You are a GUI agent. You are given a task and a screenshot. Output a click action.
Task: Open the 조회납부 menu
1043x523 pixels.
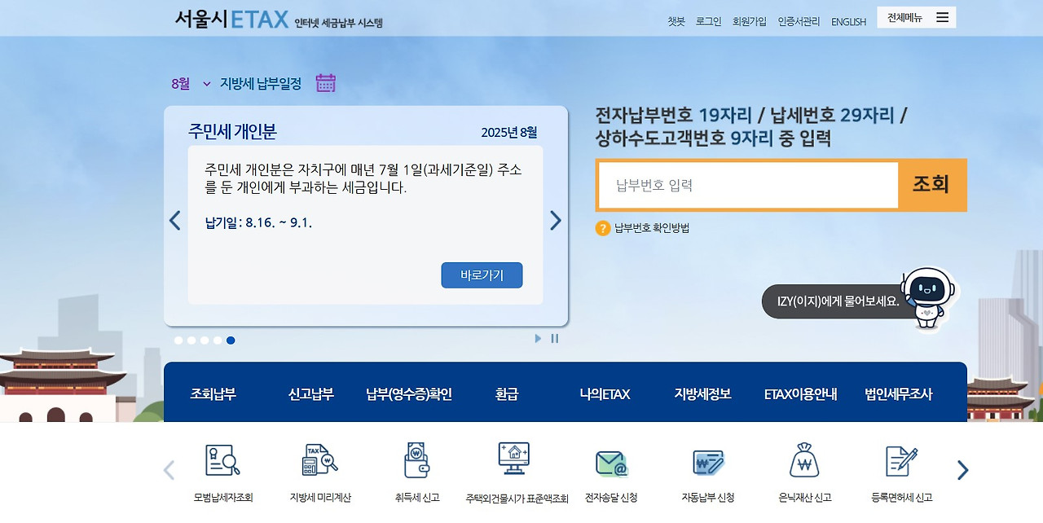click(x=213, y=394)
